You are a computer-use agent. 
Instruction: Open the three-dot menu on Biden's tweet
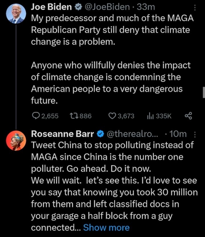tap(195, 8)
